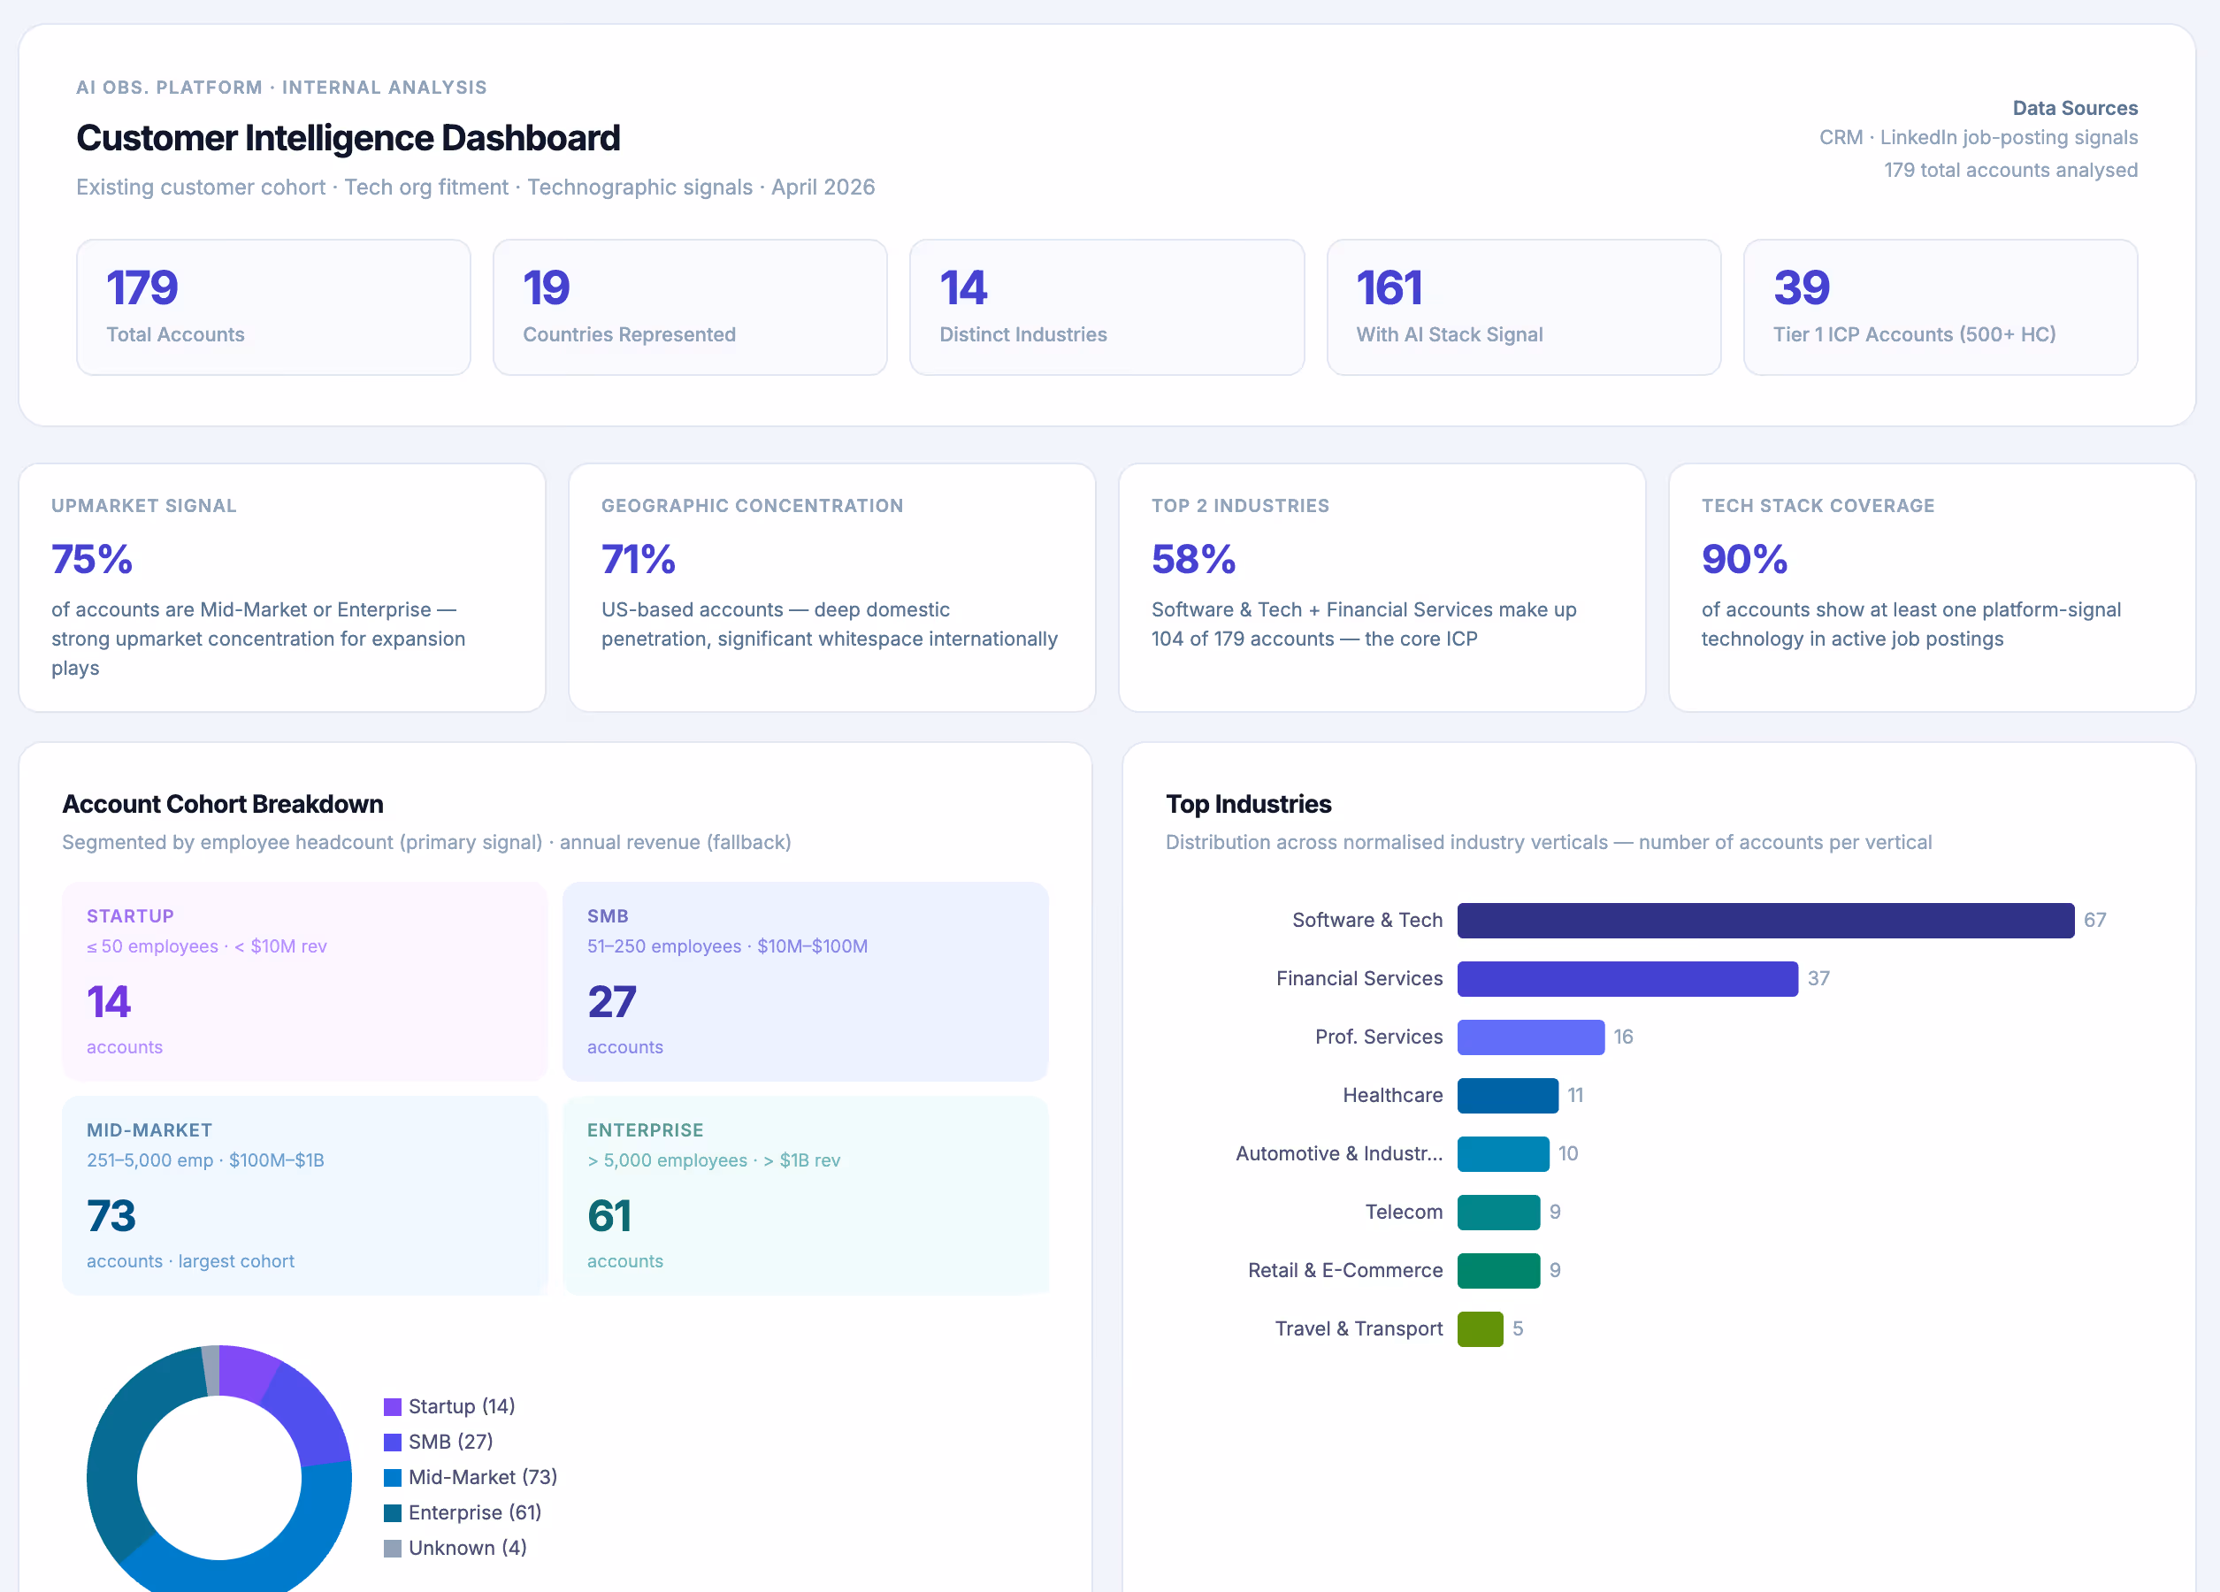The width and height of the screenshot is (2220, 1592).
Task: Click the Retail & E-Commerce bar
Action: pyautogui.click(x=1498, y=1271)
